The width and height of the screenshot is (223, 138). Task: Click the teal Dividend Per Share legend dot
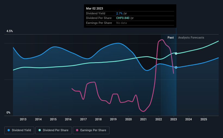click(40, 130)
